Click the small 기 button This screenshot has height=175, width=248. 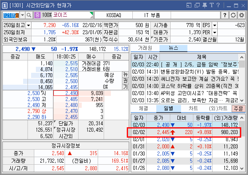click(x=126, y=87)
